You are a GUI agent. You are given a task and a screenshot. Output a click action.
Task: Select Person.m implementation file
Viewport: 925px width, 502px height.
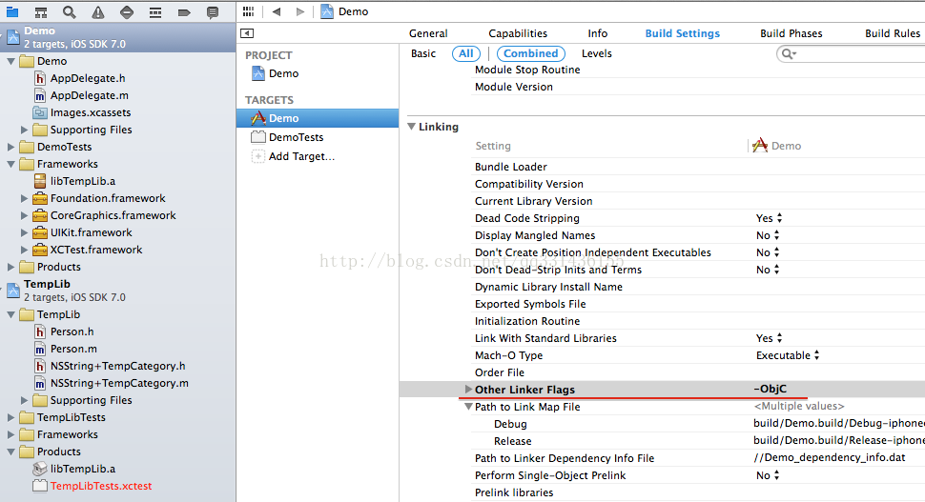pos(73,349)
